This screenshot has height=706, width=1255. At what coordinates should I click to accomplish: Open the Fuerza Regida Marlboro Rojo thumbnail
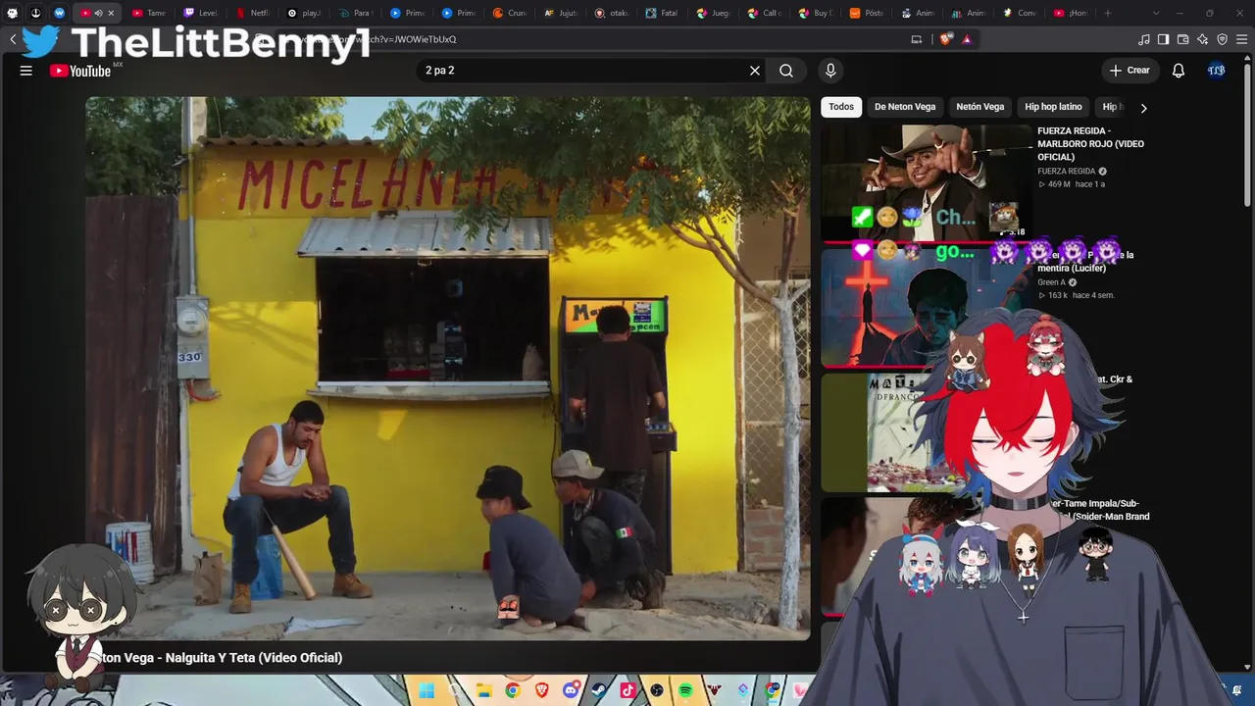(x=927, y=182)
